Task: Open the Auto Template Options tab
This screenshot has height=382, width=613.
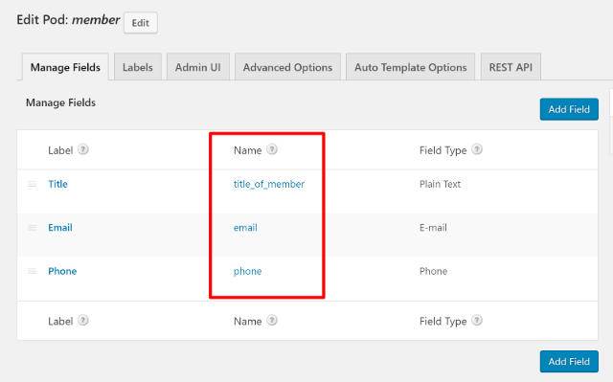Action: (x=411, y=67)
